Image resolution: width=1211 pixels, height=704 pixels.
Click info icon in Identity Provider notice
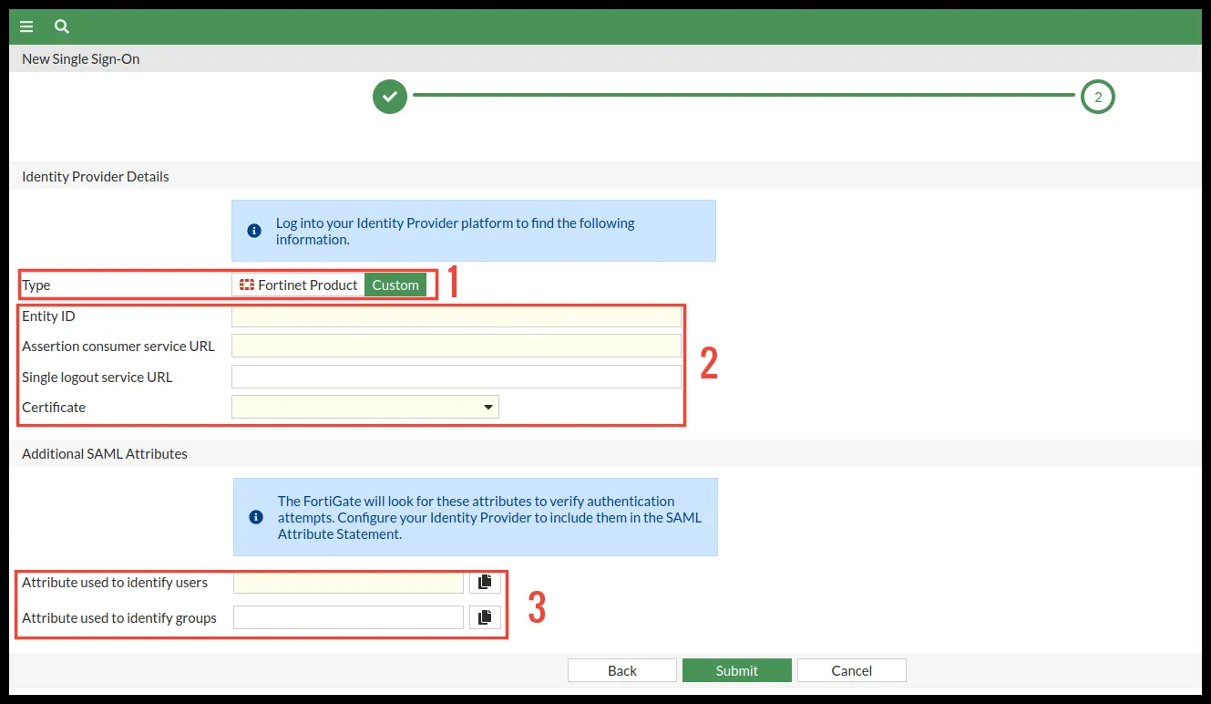point(254,232)
